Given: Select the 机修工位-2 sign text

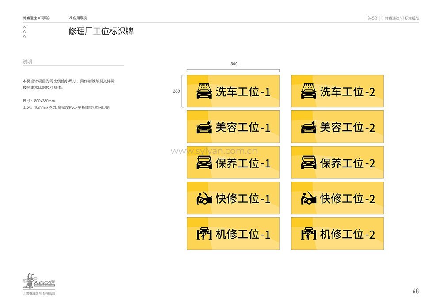Looking at the screenshot, I should (x=348, y=234).
